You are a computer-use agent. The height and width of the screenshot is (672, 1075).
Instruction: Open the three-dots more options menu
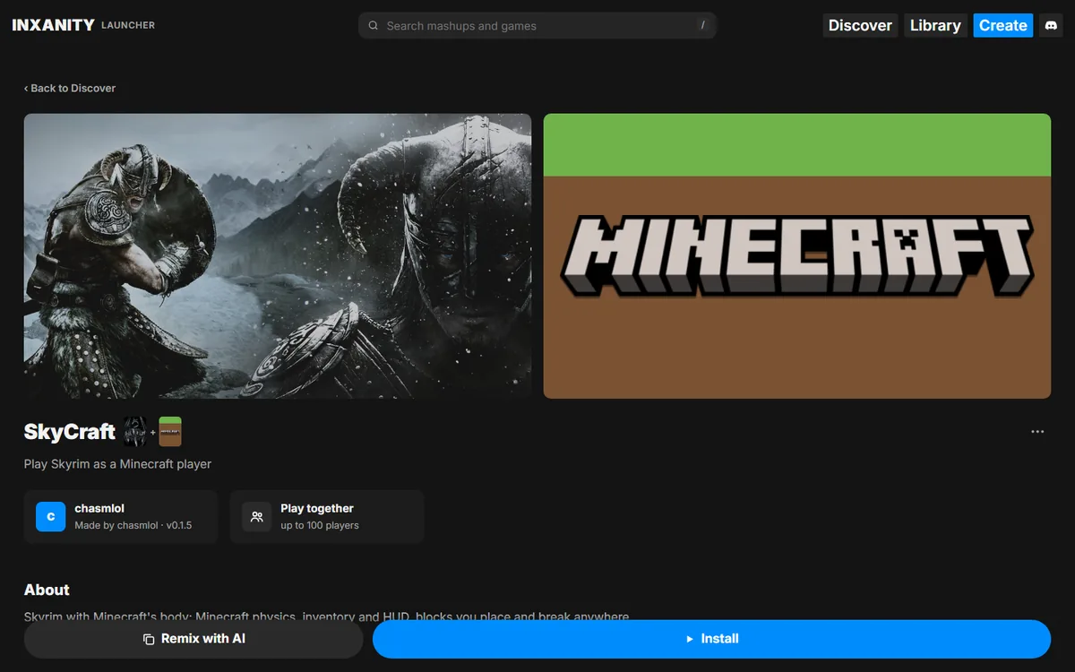[x=1037, y=432]
